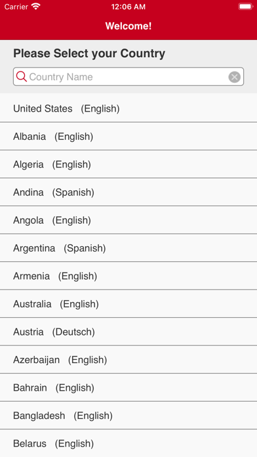257x457 pixels.
Task: Select Belarus (English)
Action: point(128,444)
